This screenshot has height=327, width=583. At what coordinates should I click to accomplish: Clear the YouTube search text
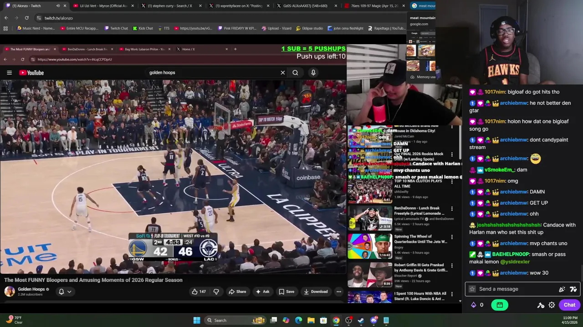pyautogui.click(x=282, y=73)
